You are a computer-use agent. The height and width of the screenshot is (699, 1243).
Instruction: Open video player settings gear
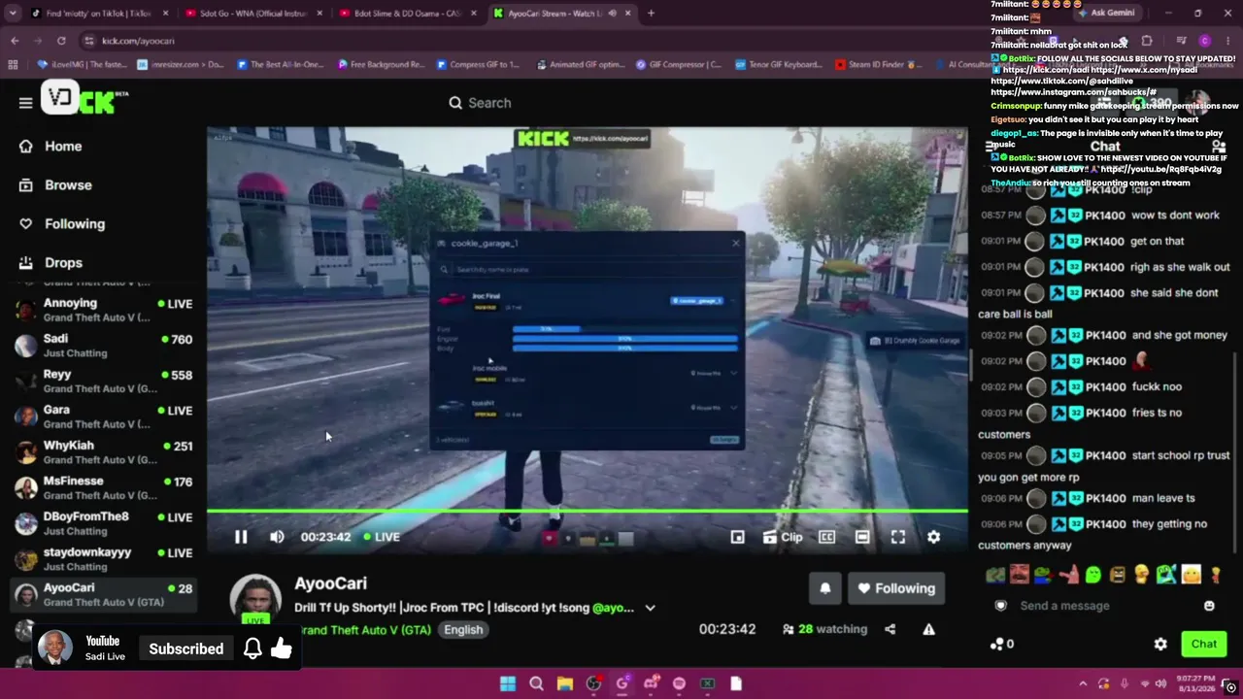pyautogui.click(x=933, y=537)
